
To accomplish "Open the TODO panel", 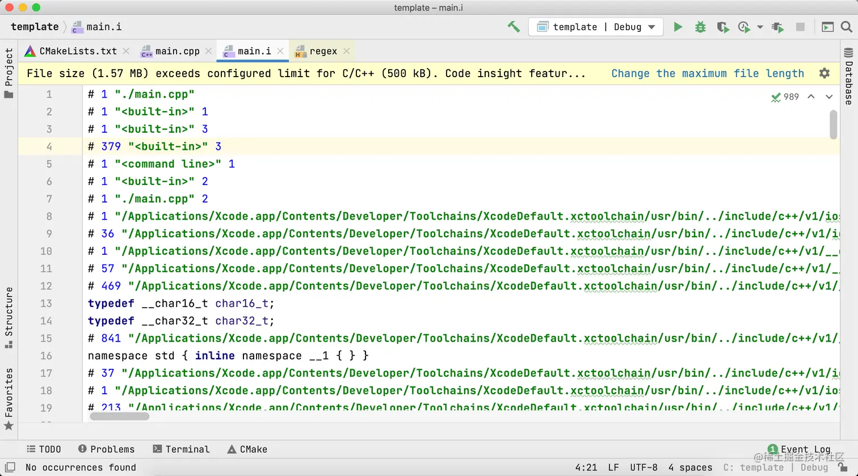I will click(44, 449).
